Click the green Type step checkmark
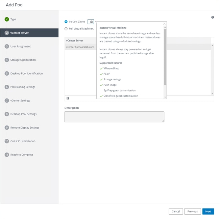220x219 pixels. pos(7,19)
